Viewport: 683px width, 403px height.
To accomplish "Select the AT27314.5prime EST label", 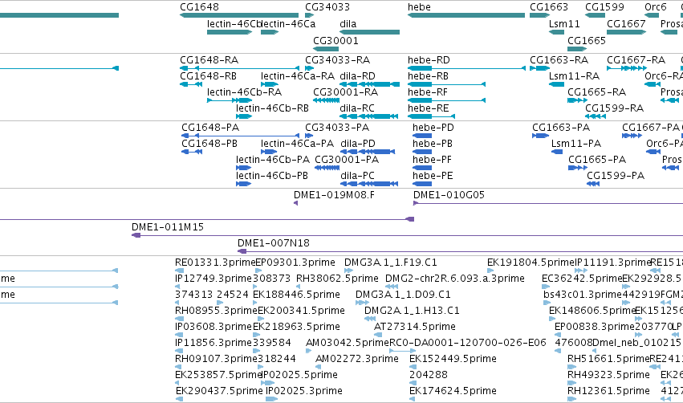I will pyautogui.click(x=415, y=327).
